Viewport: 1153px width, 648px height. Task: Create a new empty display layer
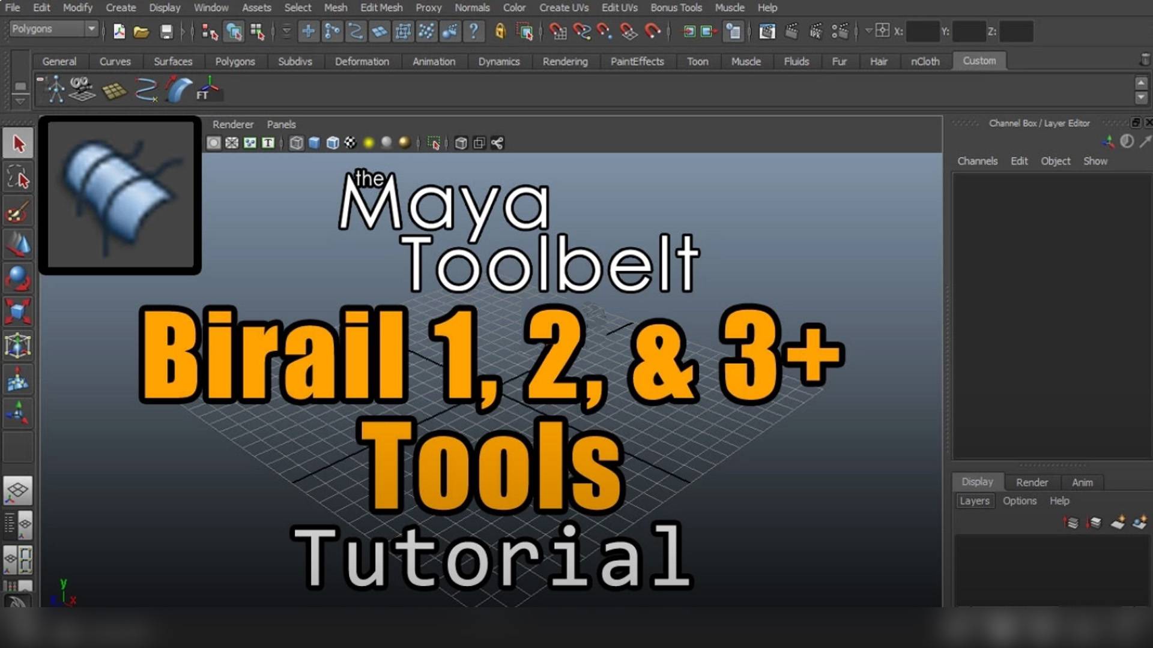point(1118,523)
